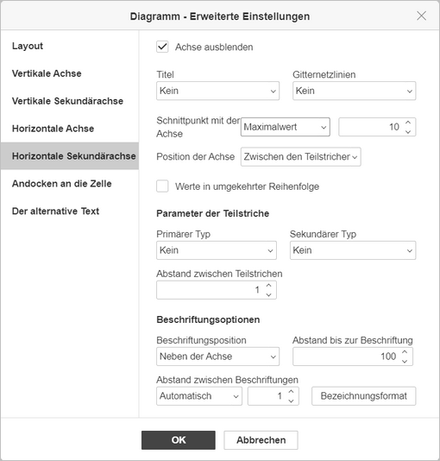Open the Gitternetzlinien dropdown
The image size is (440, 461).
[354, 91]
